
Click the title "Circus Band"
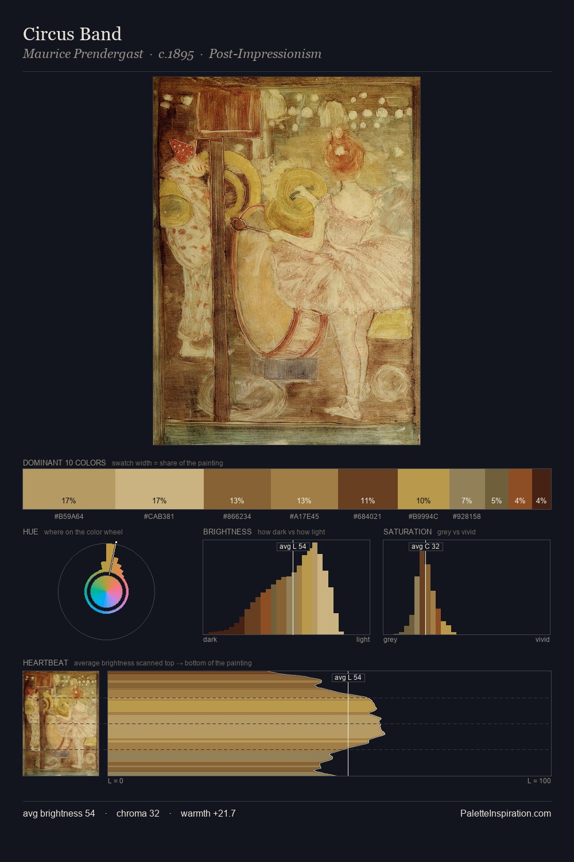click(72, 34)
